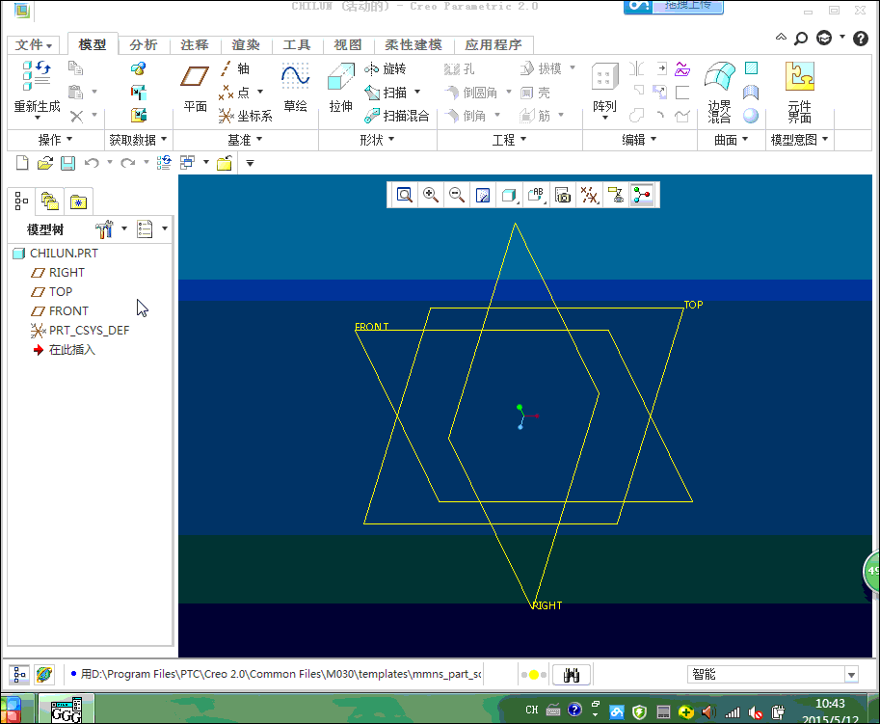Click the Refit view icon

[x=404, y=195]
